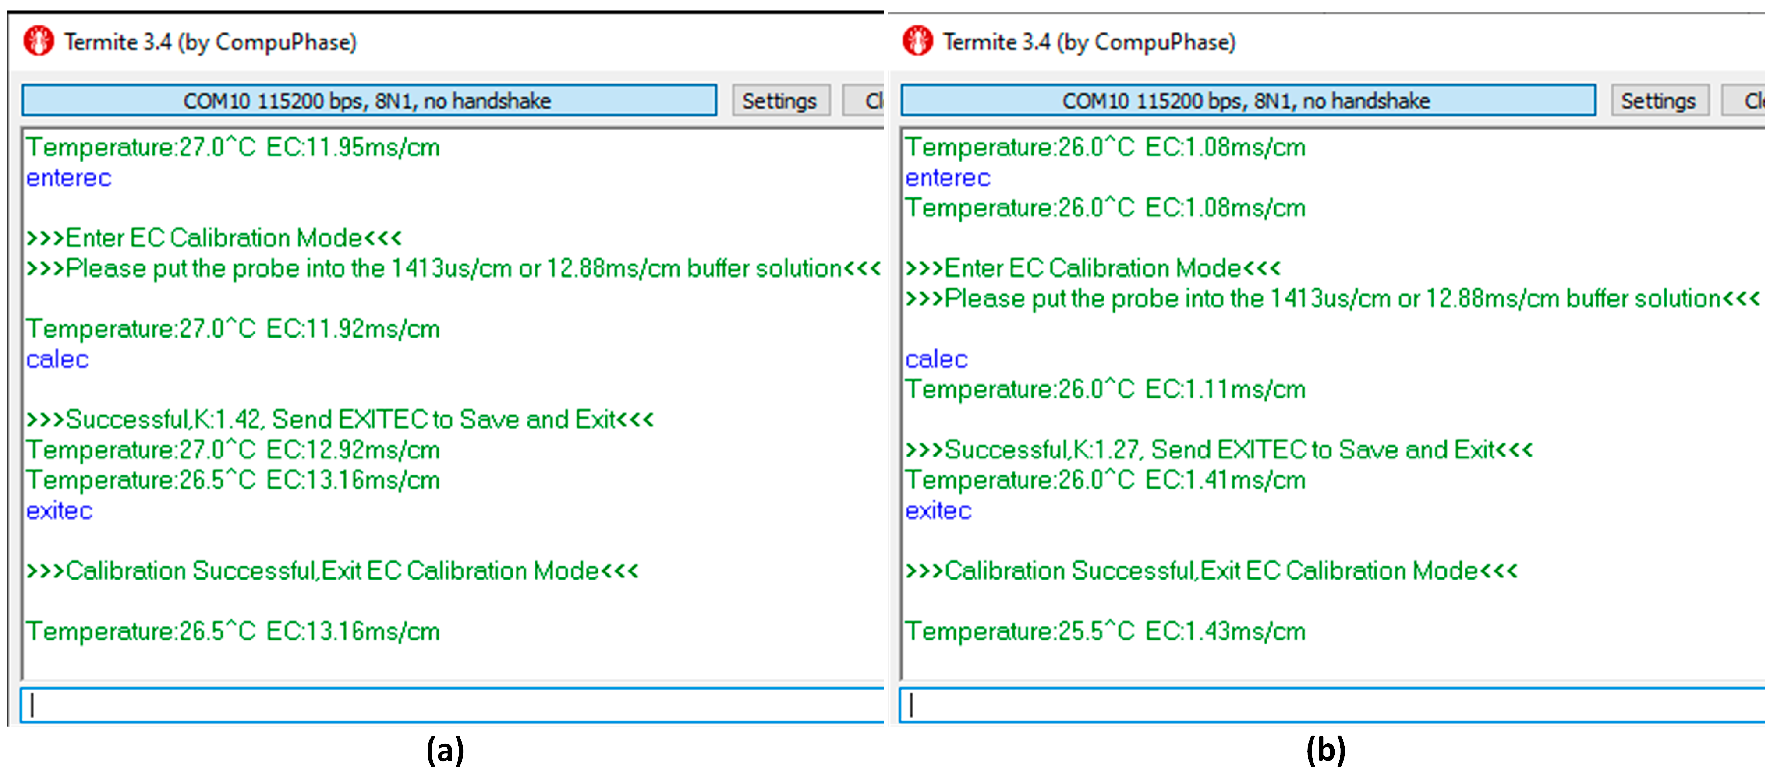
Task: Click the Termite logo icon in left window
Action: point(38,41)
